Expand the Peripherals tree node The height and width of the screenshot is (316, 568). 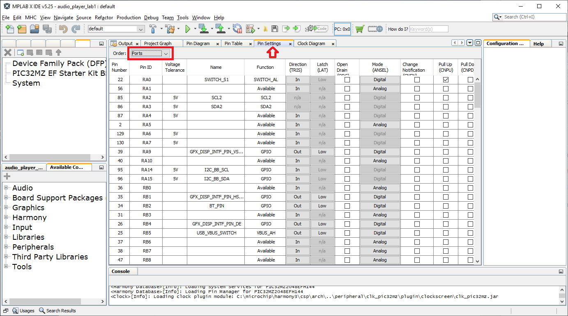7,247
